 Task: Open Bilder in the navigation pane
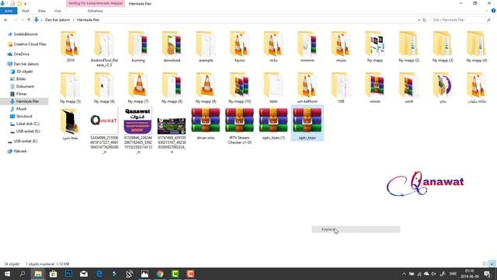[x=21, y=79]
